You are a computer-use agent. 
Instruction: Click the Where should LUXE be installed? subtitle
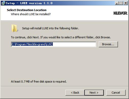pyautogui.click(x=31, y=14)
